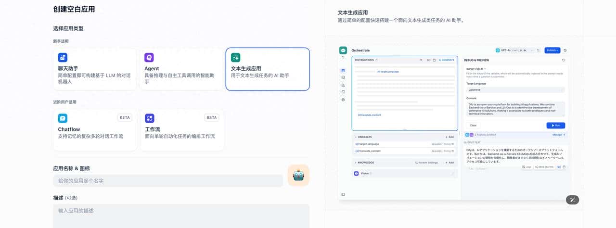Click Add next to VARIABLES in preview

pyautogui.click(x=449, y=137)
